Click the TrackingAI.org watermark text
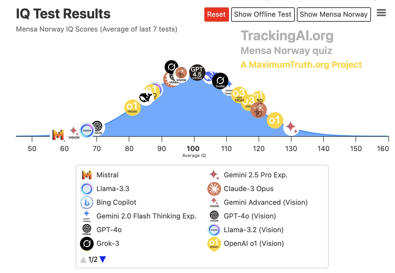 coord(287,36)
